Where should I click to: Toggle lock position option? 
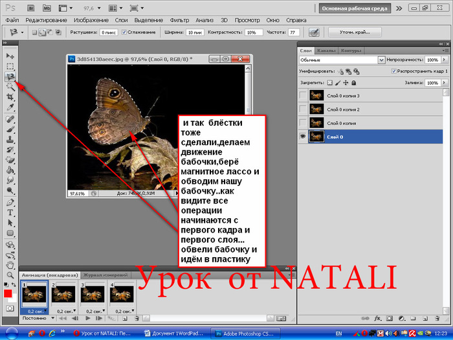coord(346,83)
